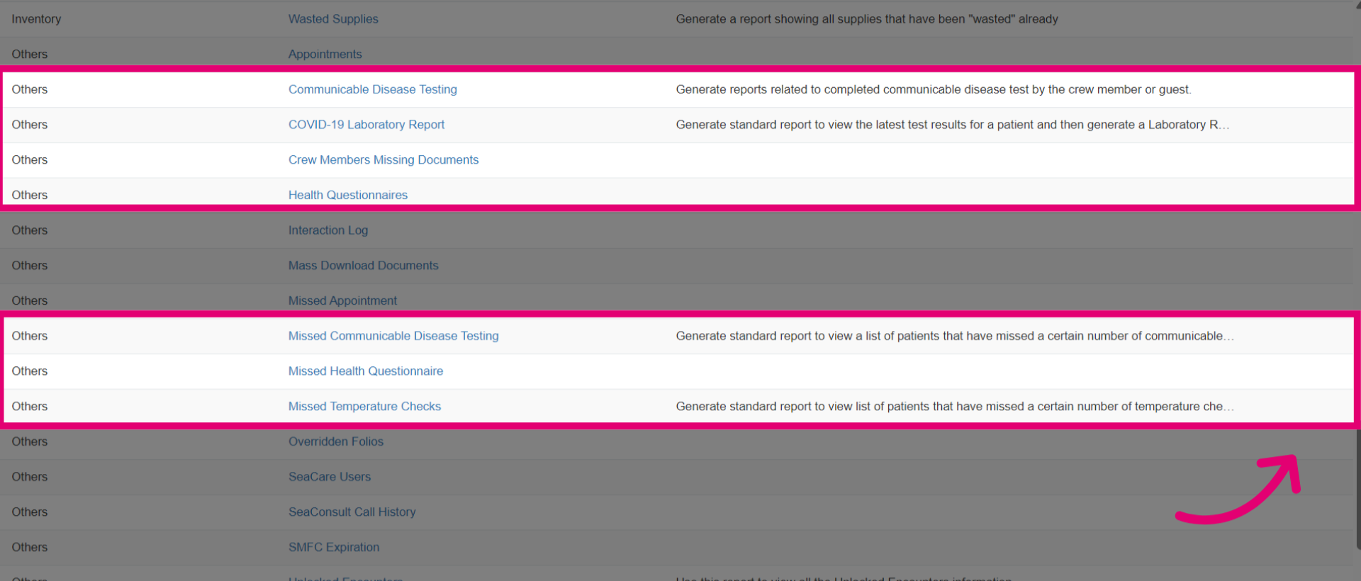Click Others cell in COVID-19 Laboratory Report row
Viewport: 1361px width, 581px height.
tap(30, 125)
